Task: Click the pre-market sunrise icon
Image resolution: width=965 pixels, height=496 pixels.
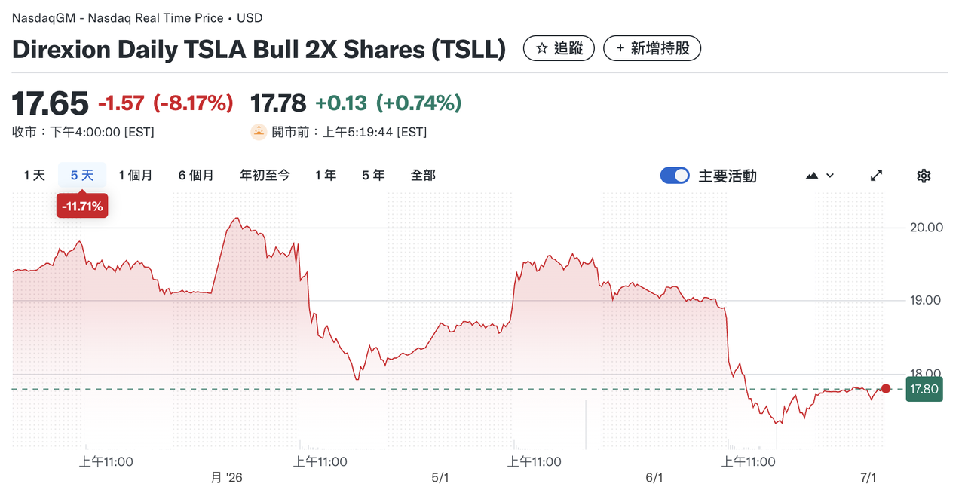Action: tap(257, 131)
